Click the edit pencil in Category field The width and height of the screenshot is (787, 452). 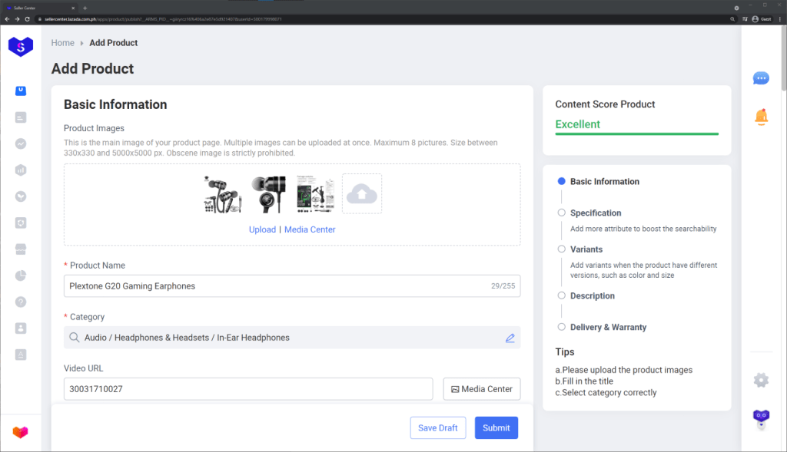(x=510, y=338)
